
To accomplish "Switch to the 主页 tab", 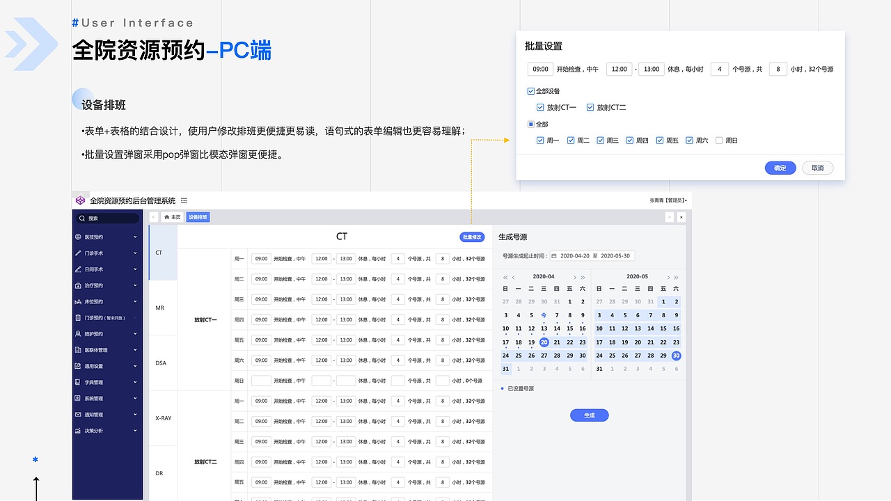I will tap(171, 216).
